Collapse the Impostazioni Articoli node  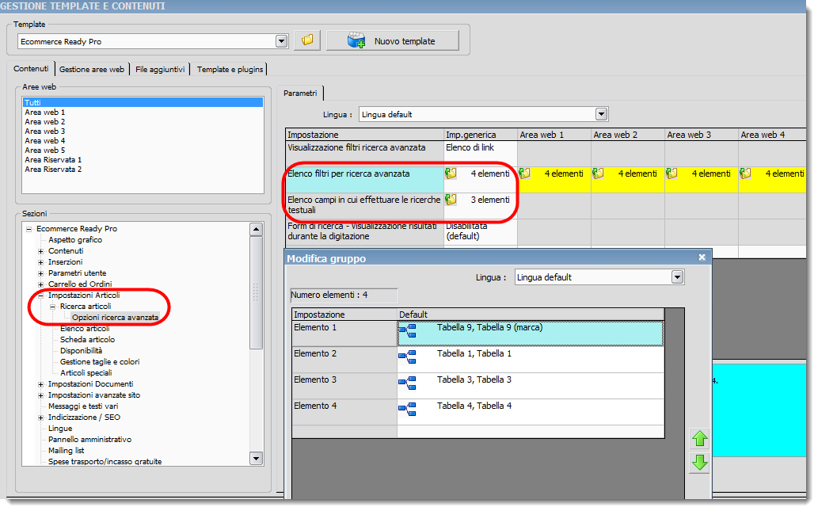pos(40,296)
